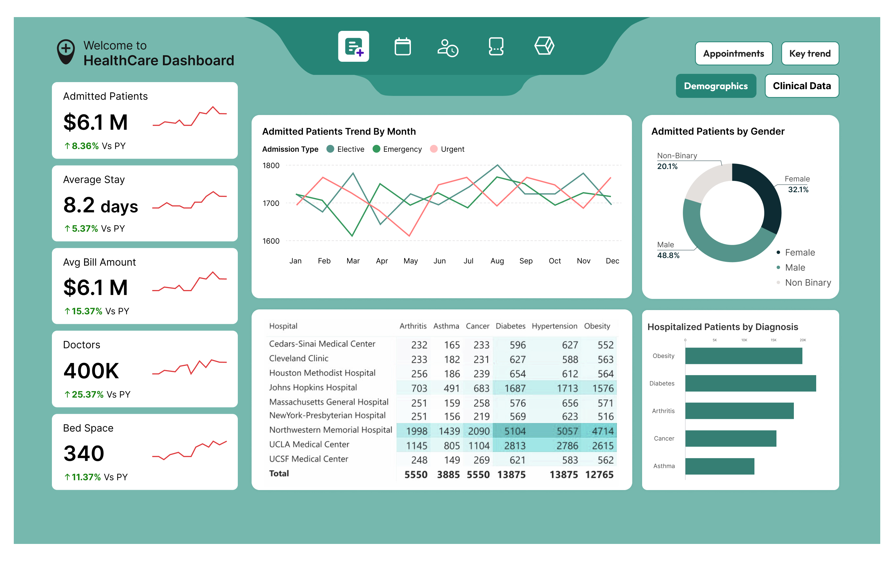Click the patient history icon with clock

point(448,46)
